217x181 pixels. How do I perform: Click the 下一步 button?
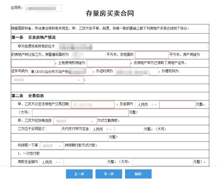109,174
